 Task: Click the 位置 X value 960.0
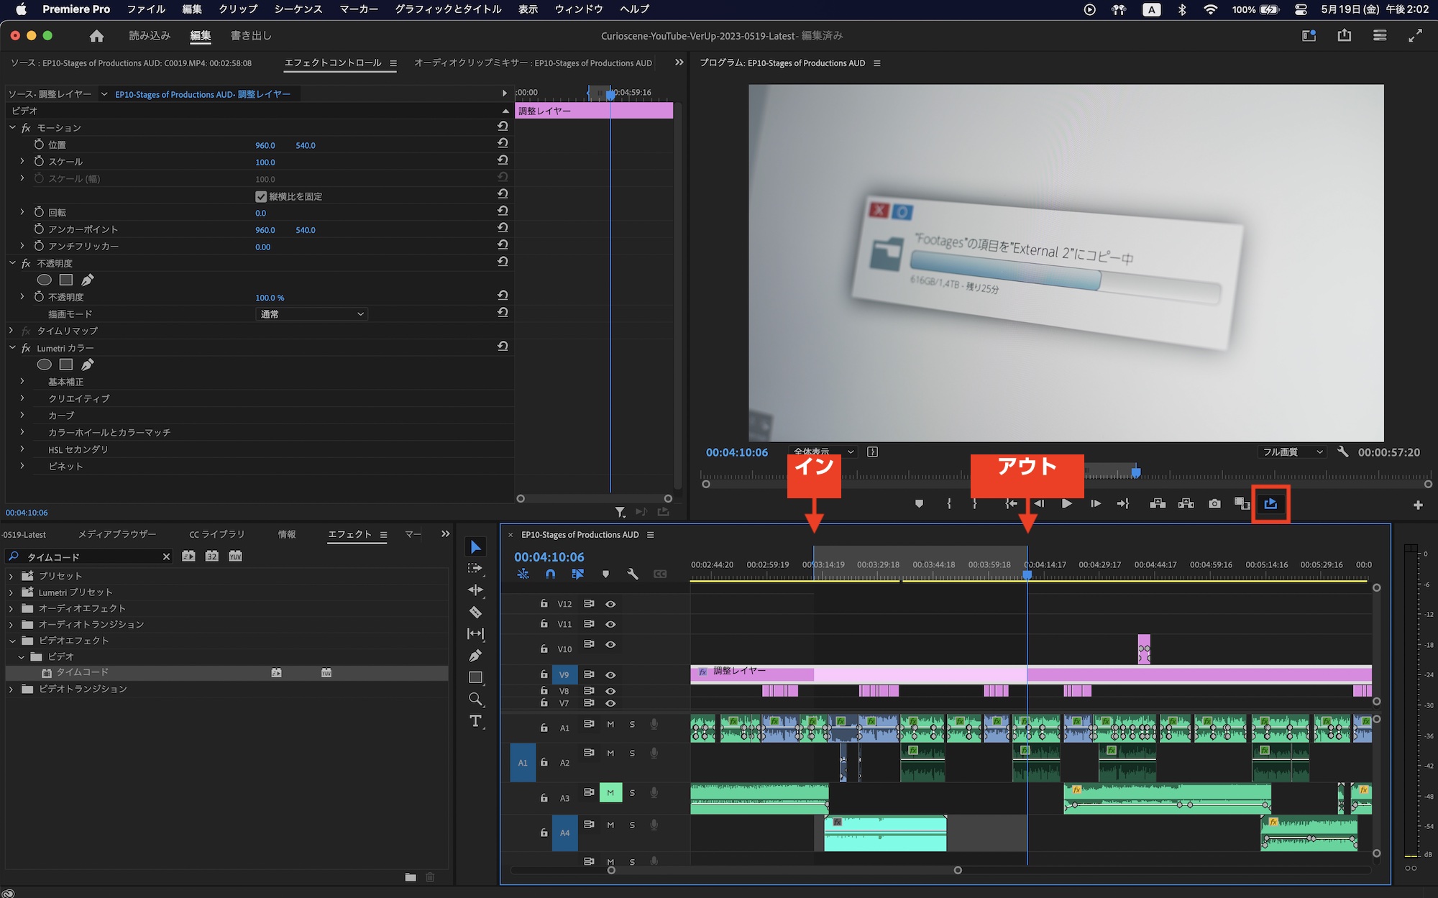coord(265,145)
